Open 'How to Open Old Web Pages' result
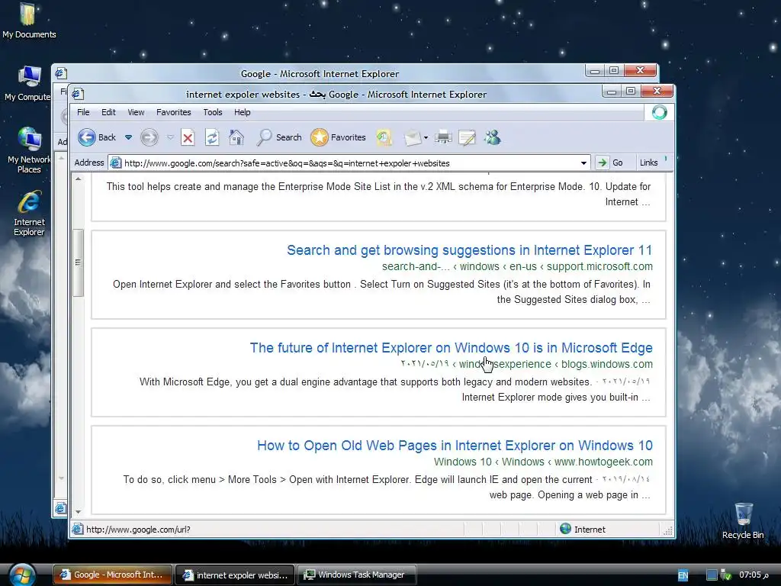This screenshot has width=781, height=586. pos(455,446)
